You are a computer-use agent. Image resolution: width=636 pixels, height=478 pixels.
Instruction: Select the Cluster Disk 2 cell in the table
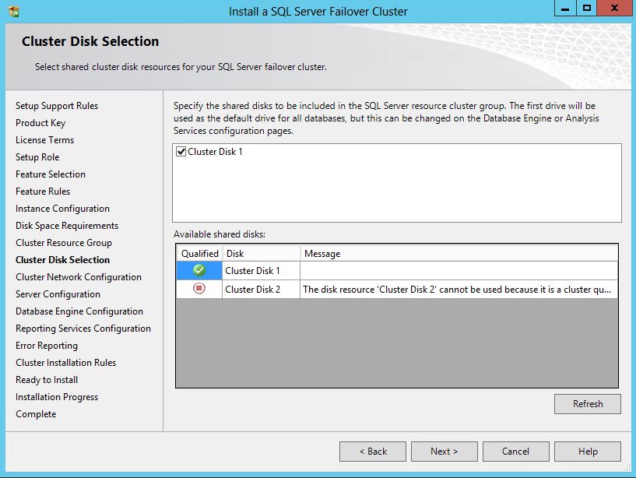(262, 290)
